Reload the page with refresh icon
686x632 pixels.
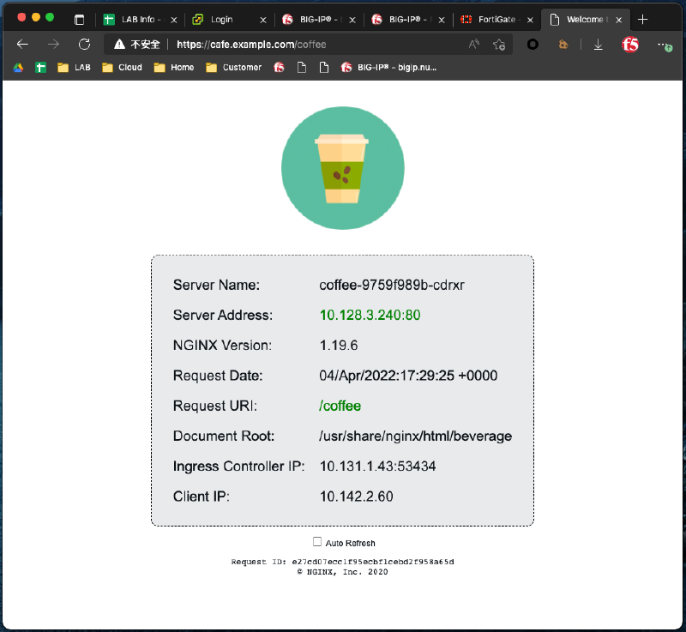(x=84, y=45)
